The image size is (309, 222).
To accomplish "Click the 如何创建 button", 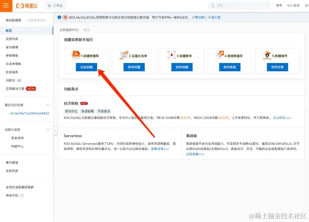I will (x=182, y=67).
